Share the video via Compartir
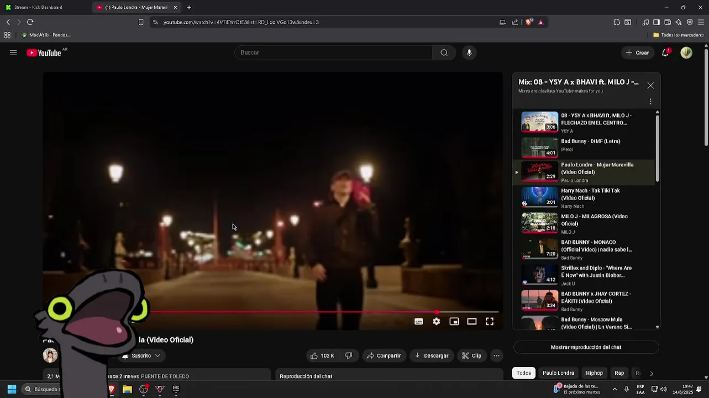This screenshot has height=398, width=709. (x=384, y=355)
